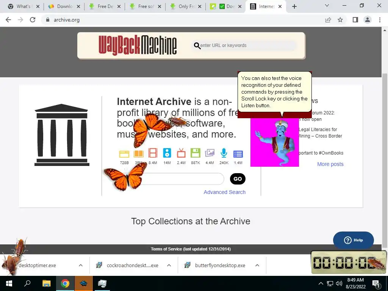Image resolution: width=388 pixels, height=291 pixels.
Task: Toggle the browser side panel icon
Action: tap(355, 20)
